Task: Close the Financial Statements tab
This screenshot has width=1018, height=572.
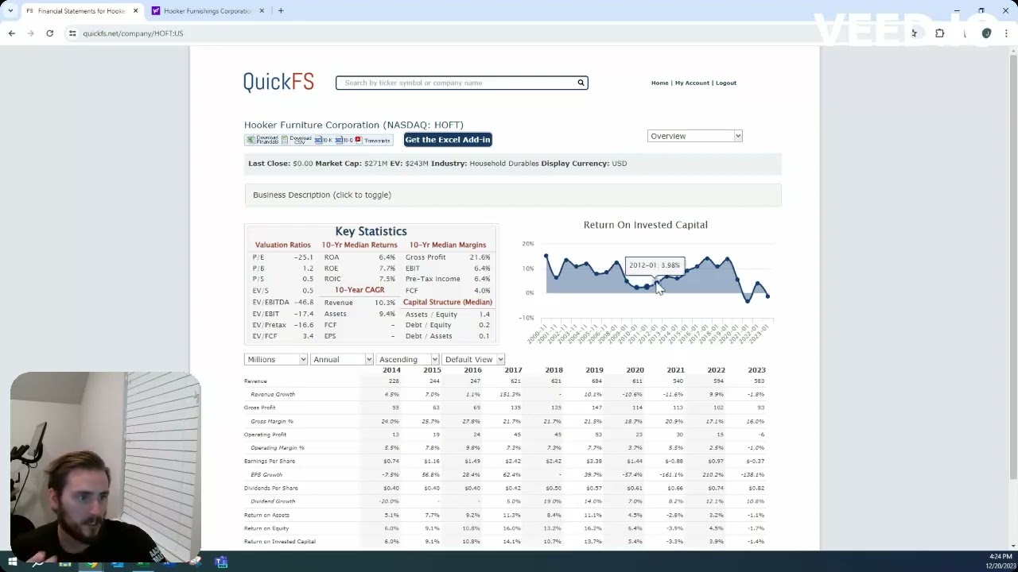Action: pos(136,11)
